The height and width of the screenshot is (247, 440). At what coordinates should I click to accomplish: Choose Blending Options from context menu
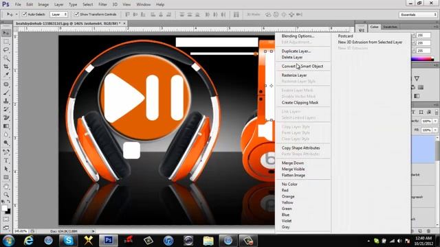298,36
